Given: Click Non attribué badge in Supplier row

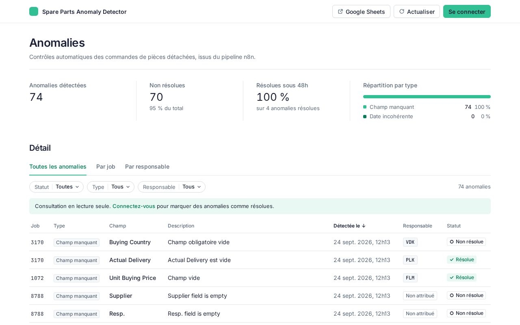Looking at the screenshot, I should click(420, 296).
